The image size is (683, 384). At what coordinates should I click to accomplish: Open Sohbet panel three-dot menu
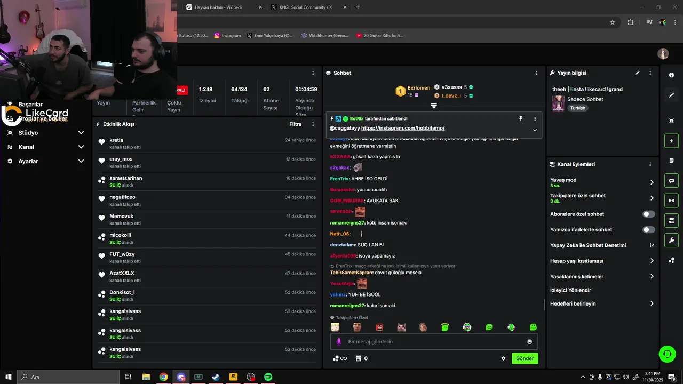(537, 73)
